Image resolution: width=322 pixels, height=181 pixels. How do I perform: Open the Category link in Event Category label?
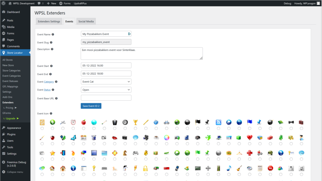click(x=49, y=82)
